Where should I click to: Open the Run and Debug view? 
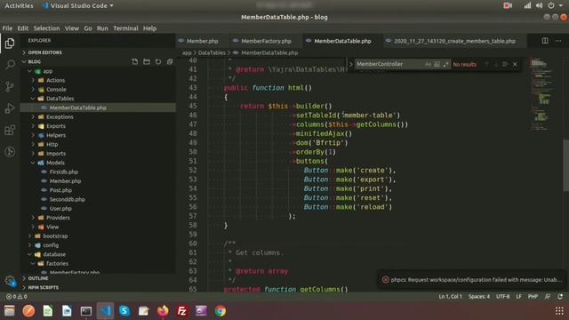[10, 108]
